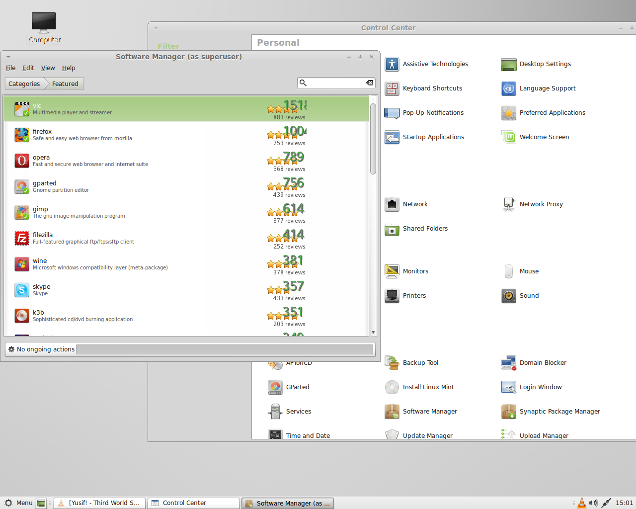This screenshot has width=636, height=509.
Task: Open Assistive Technologies icon in Control Center
Action: (x=392, y=64)
